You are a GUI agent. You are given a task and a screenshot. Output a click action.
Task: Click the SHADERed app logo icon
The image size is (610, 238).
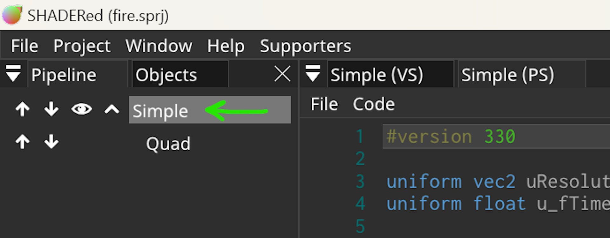[12, 15]
